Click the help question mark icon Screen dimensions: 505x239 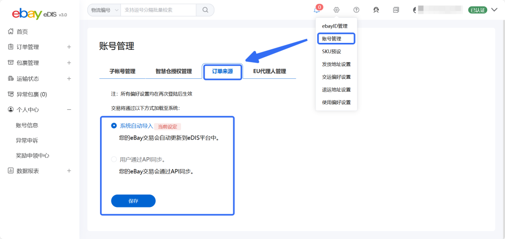[x=357, y=10]
